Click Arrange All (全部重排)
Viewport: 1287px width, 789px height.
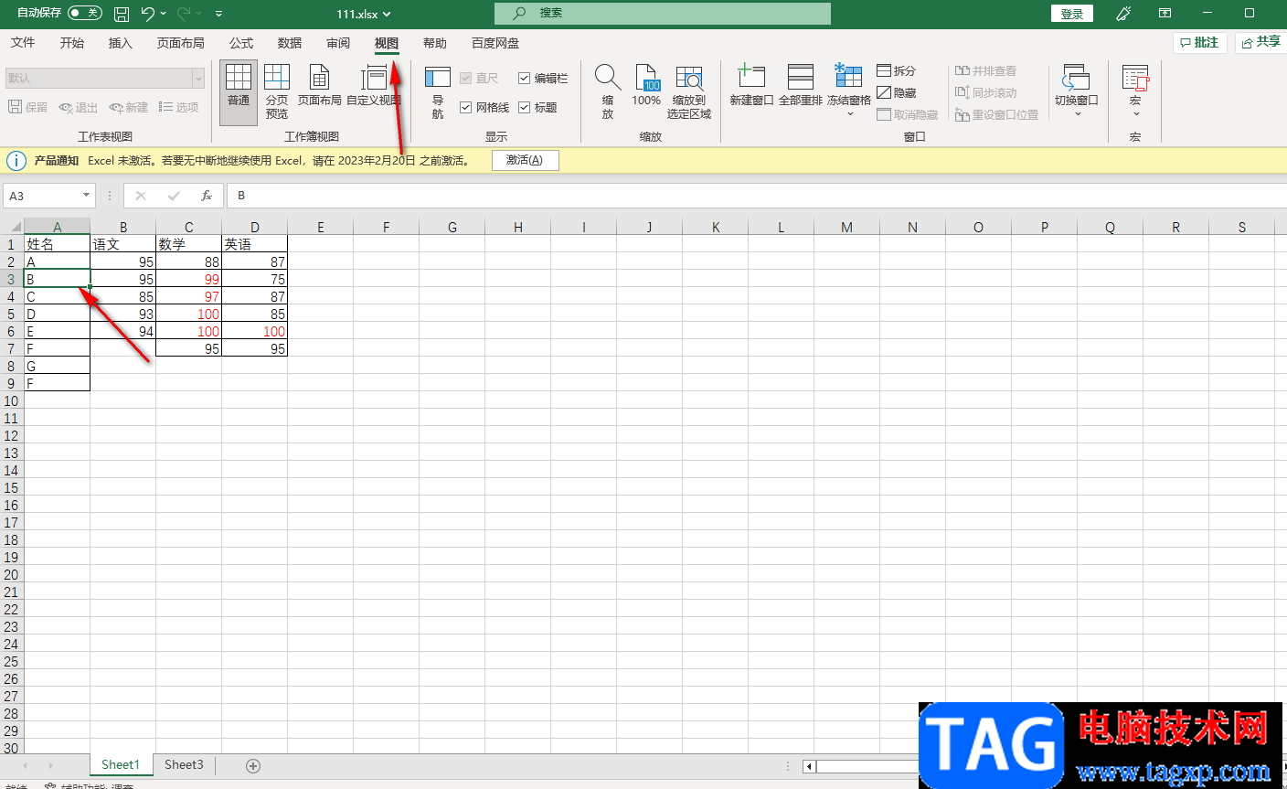[801, 87]
